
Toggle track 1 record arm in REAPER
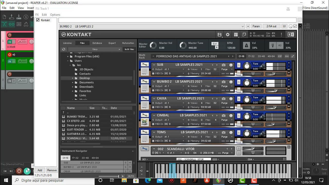click(10, 35)
